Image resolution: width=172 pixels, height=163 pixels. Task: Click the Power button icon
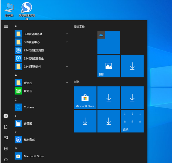tap(6, 159)
